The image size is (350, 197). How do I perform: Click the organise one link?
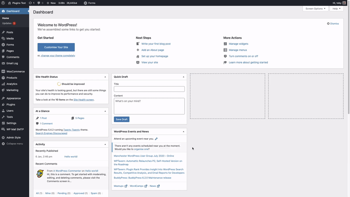tap(141, 149)
